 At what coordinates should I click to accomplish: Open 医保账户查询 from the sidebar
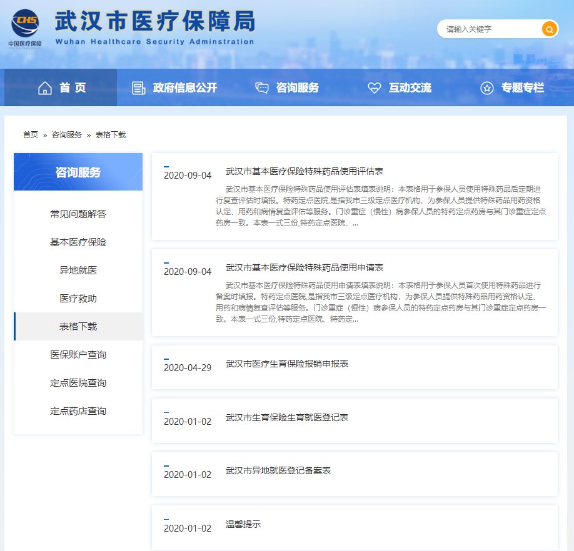(x=78, y=355)
